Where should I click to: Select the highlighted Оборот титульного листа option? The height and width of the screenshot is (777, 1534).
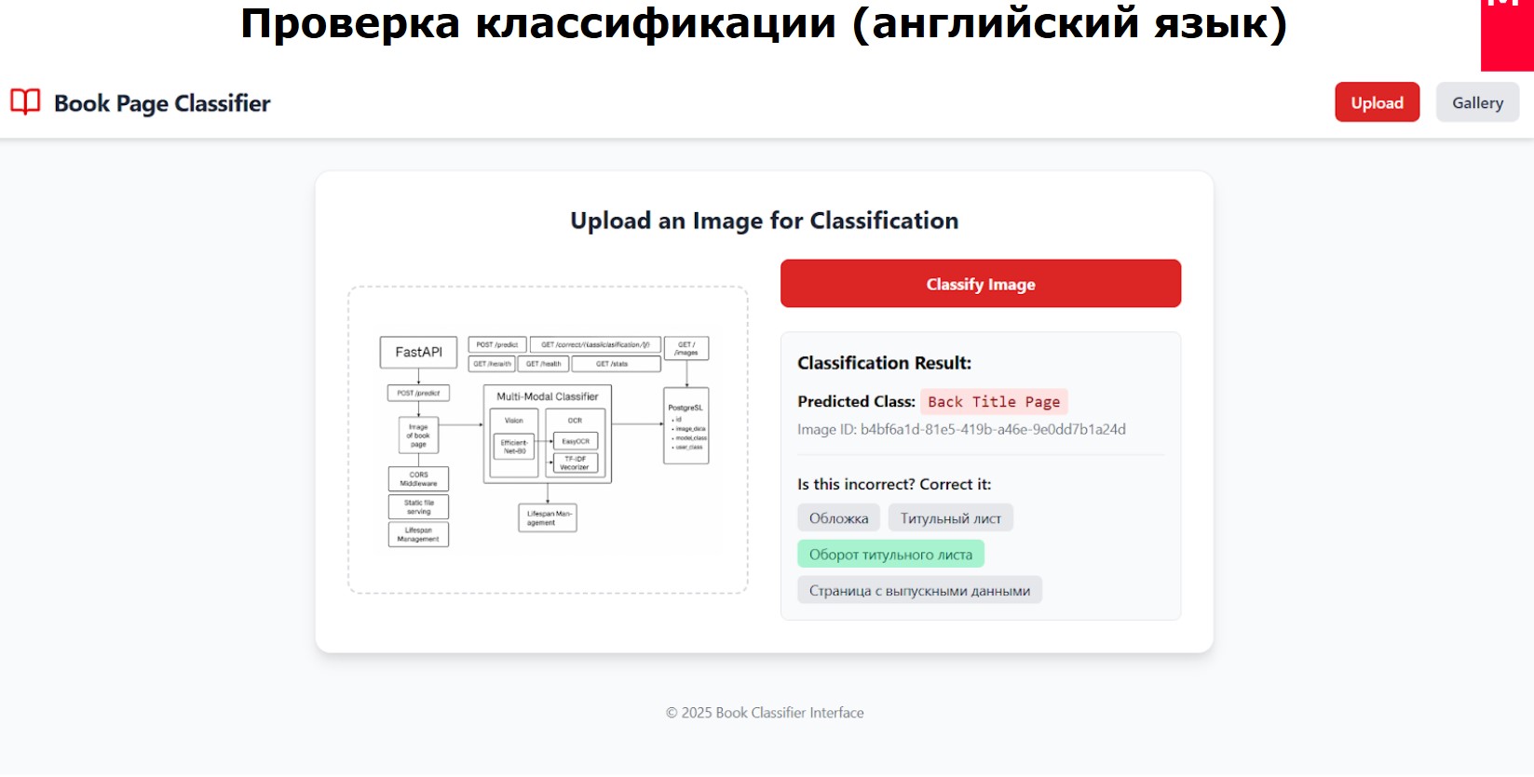pyautogui.click(x=890, y=555)
